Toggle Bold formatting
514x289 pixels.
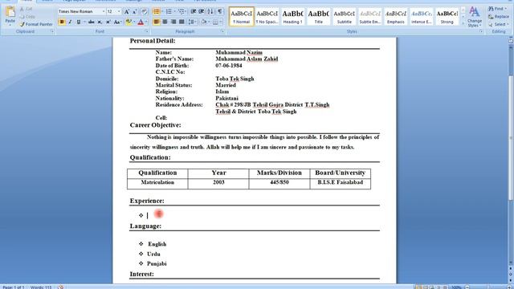pyautogui.click(x=62, y=22)
